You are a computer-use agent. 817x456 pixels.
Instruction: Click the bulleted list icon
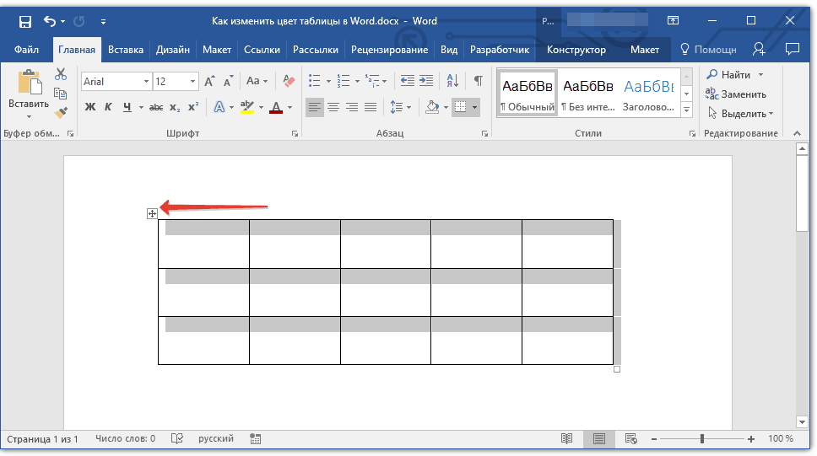click(x=315, y=82)
